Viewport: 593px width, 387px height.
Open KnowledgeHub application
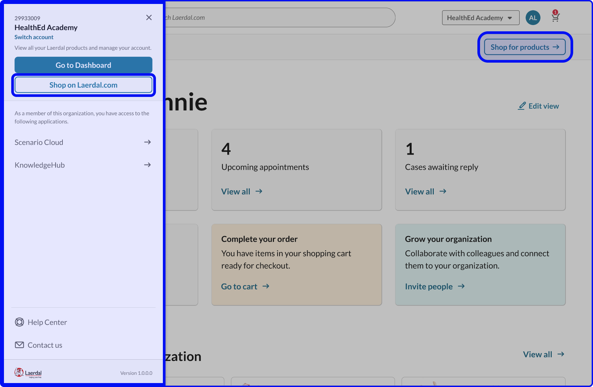click(x=40, y=165)
